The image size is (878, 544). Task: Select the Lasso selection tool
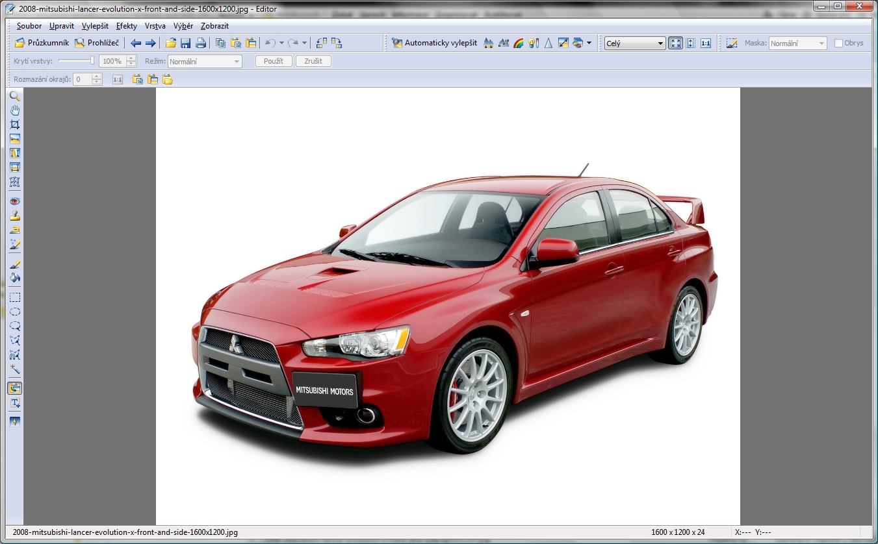[14, 327]
